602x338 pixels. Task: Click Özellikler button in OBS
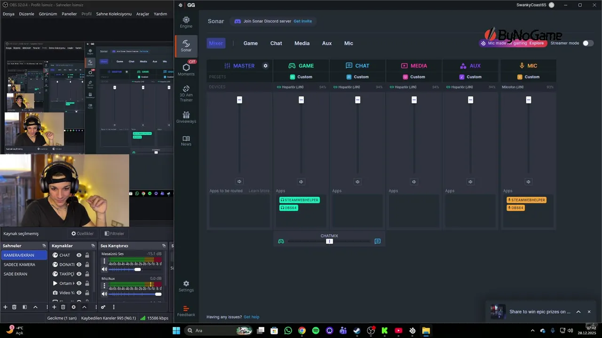(83, 233)
